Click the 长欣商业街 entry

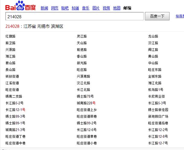(x=157, y=96)
